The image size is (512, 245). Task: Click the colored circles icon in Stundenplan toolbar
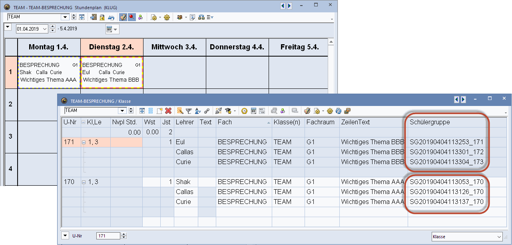point(140,17)
